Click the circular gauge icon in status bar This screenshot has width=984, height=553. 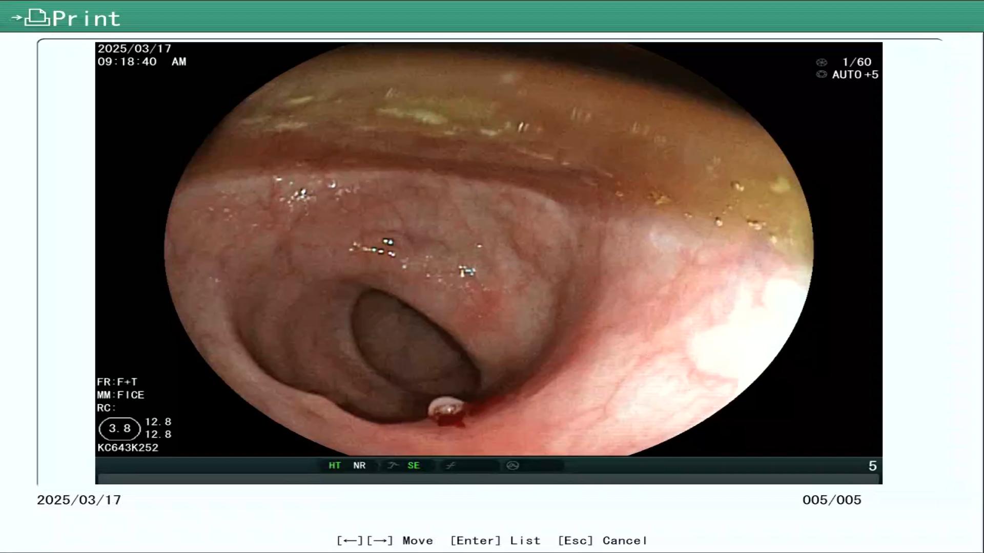(x=512, y=465)
